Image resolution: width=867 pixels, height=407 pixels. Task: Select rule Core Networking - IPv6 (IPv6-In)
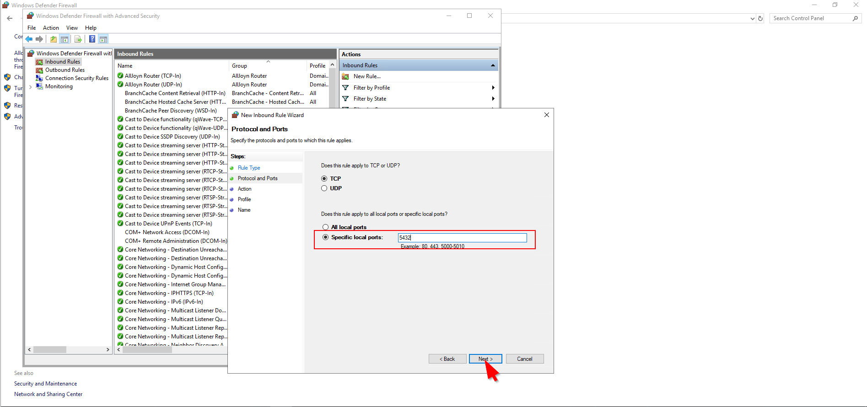coord(164,302)
